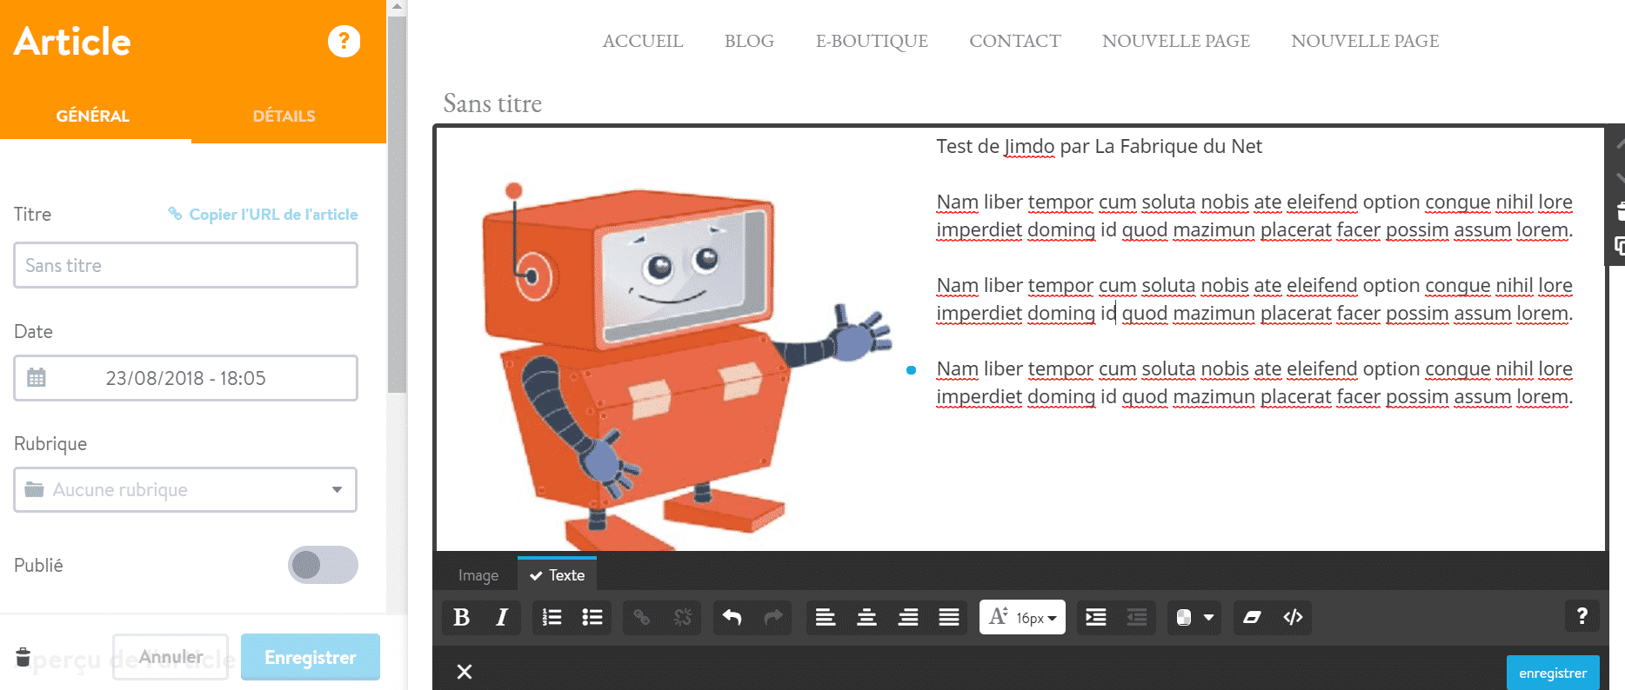
Task: Justify the paragraph text
Action: [x=949, y=617]
